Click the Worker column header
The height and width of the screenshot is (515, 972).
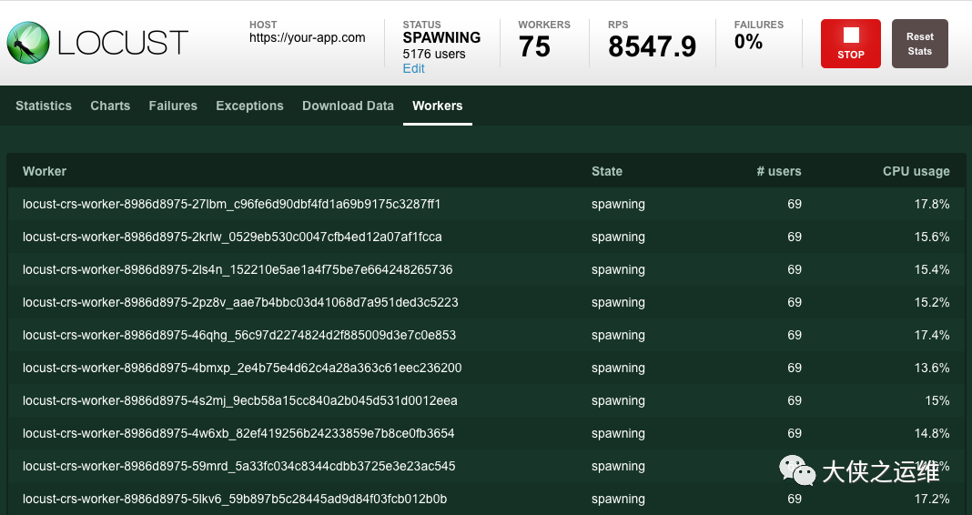point(45,171)
